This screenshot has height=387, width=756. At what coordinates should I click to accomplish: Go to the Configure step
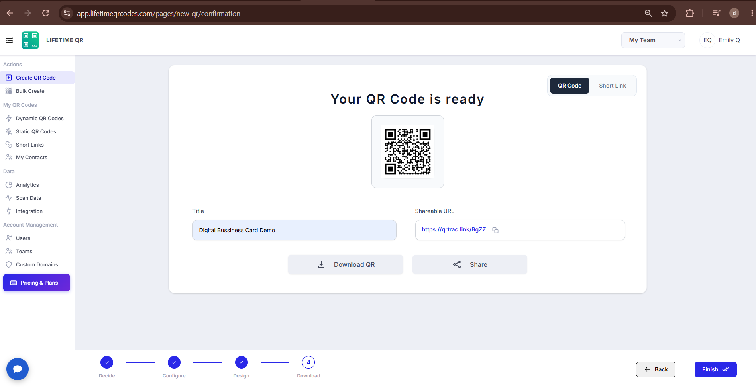point(174,362)
